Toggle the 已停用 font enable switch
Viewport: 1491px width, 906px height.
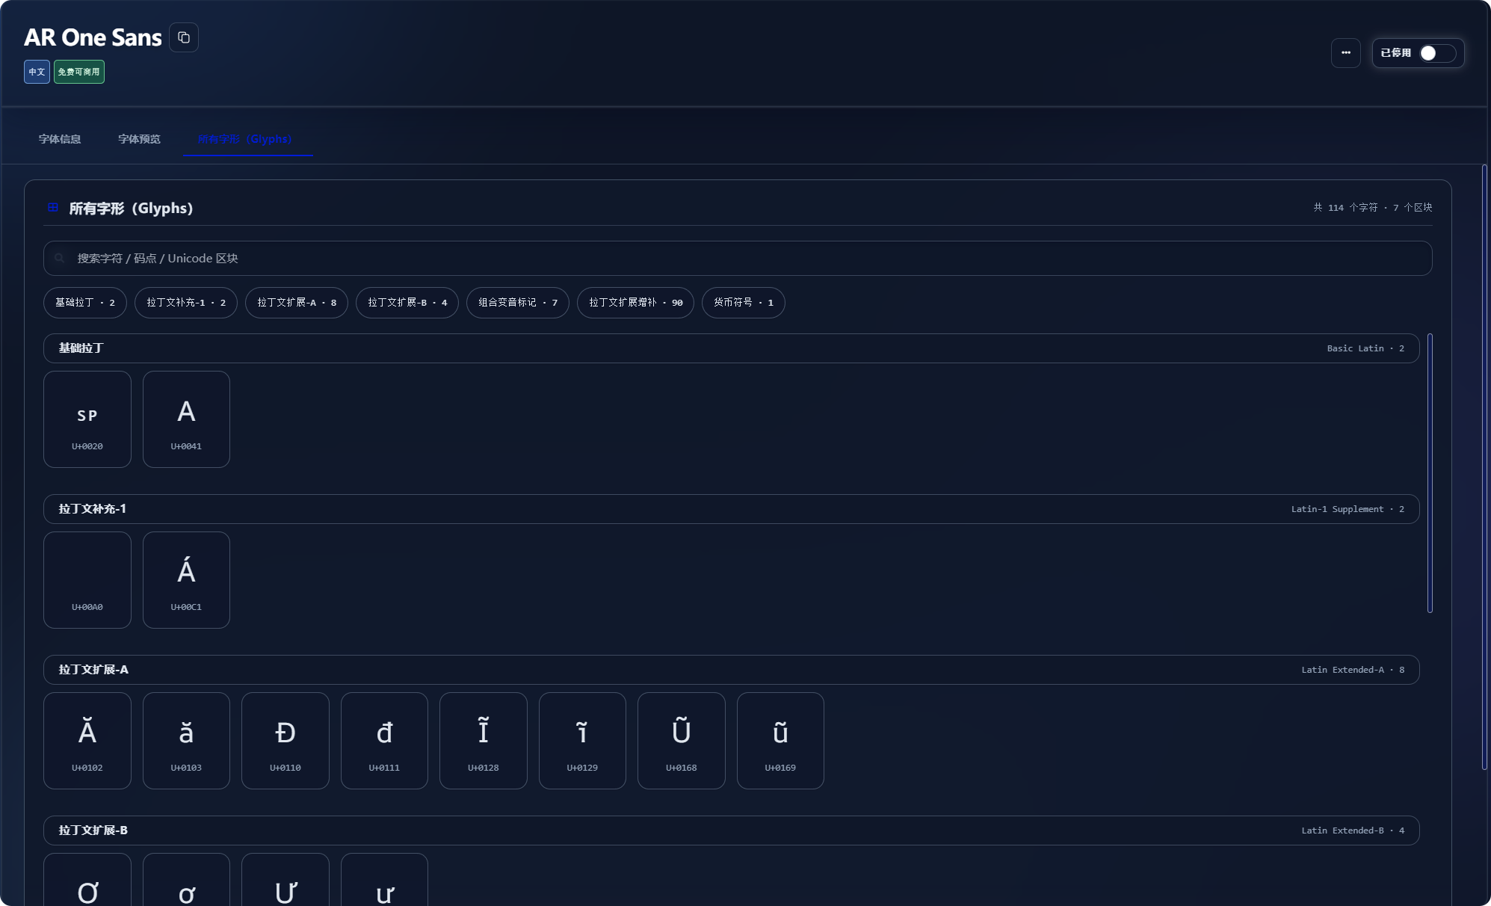(1437, 53)
